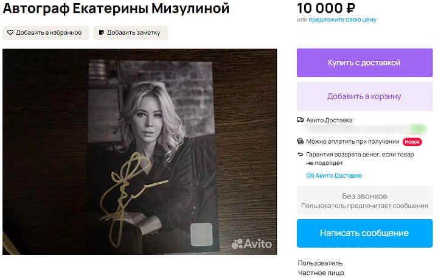Click the heart icon to favorite the listing

click(10, 33)
